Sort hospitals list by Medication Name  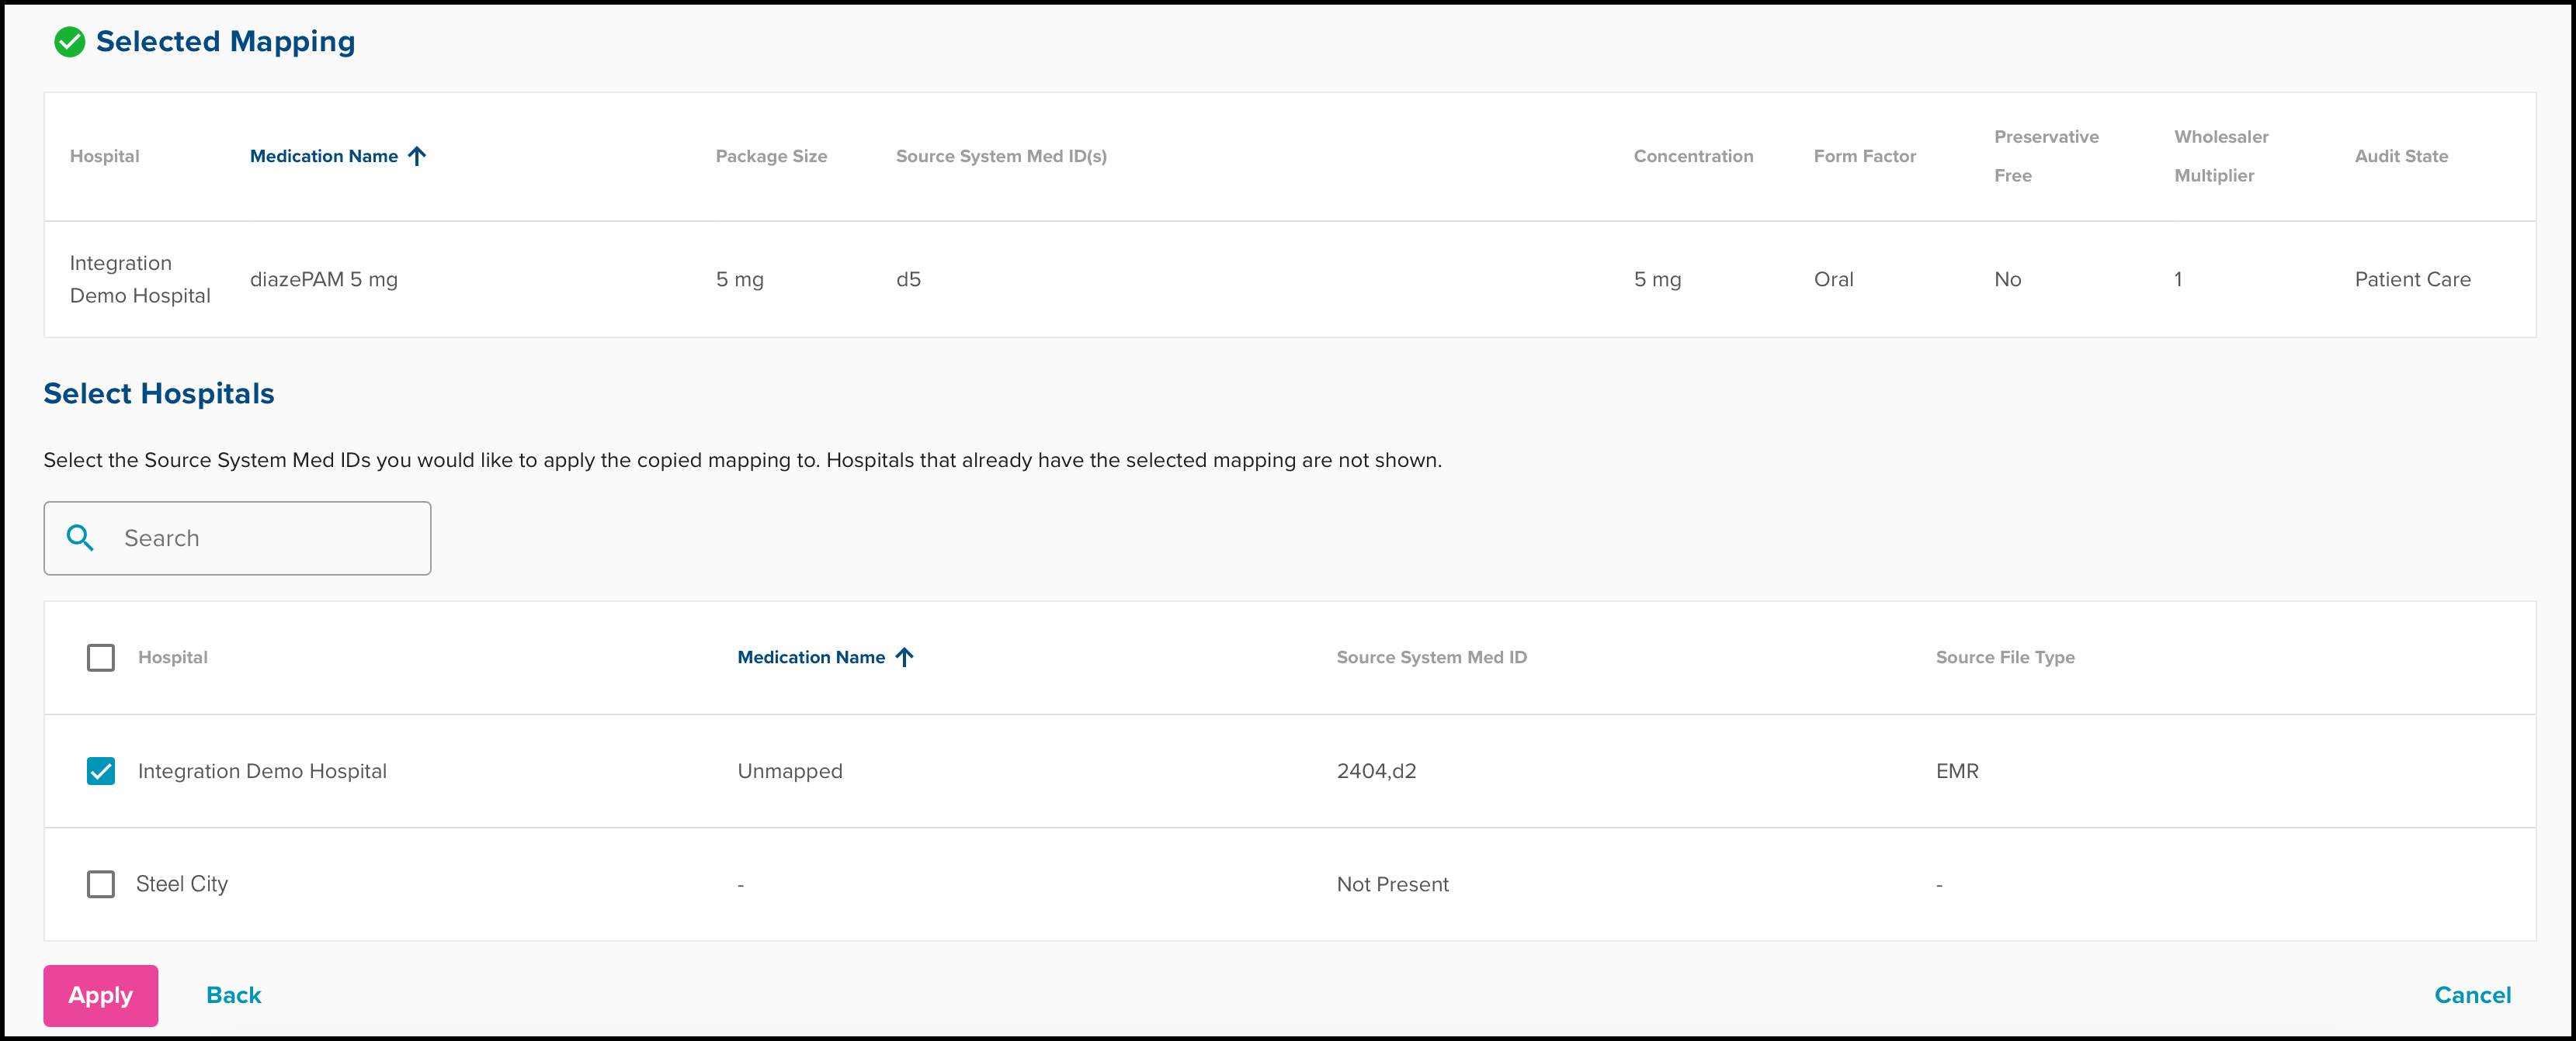[810, 657]
